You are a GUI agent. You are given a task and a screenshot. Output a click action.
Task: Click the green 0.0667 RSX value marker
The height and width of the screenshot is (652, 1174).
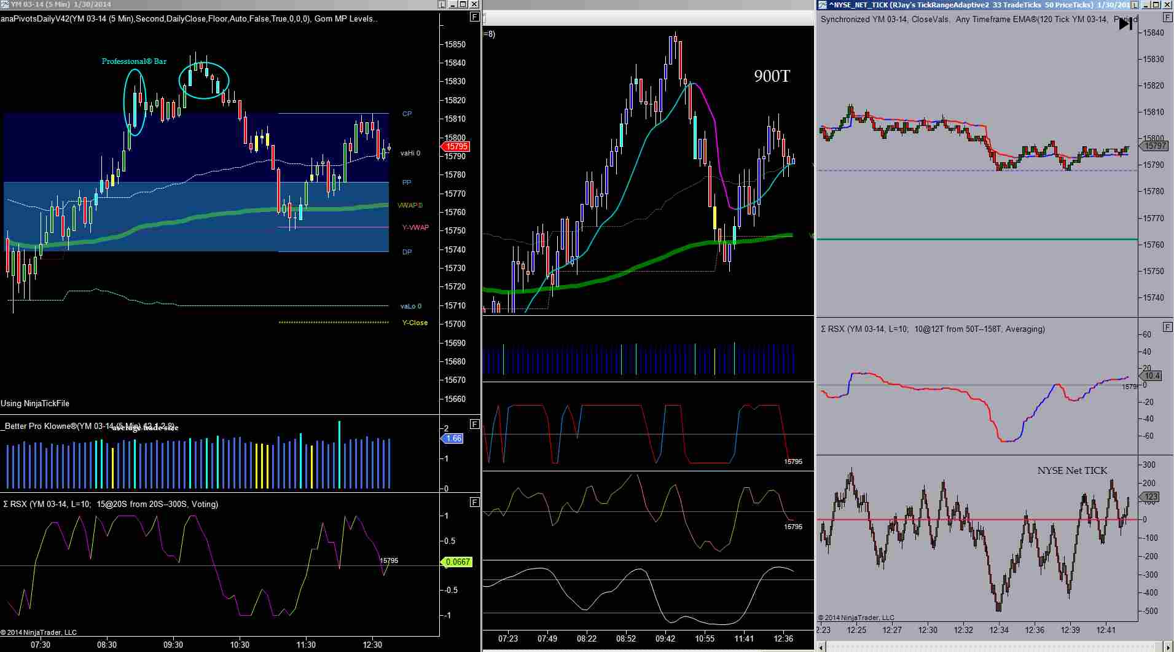[x=456, y=562]
